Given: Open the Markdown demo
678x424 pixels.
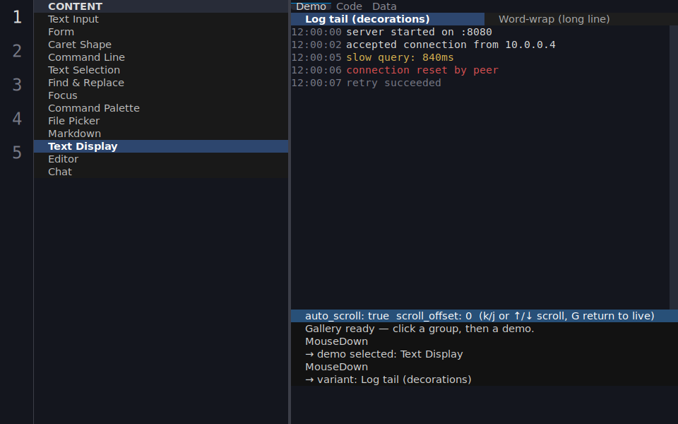Looking at the screenshot, I should pyautogui.click(x=161, y=134).
